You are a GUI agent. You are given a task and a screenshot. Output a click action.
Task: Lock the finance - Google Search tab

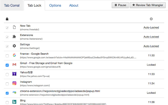pyautogui.click(x=7, y=56)
